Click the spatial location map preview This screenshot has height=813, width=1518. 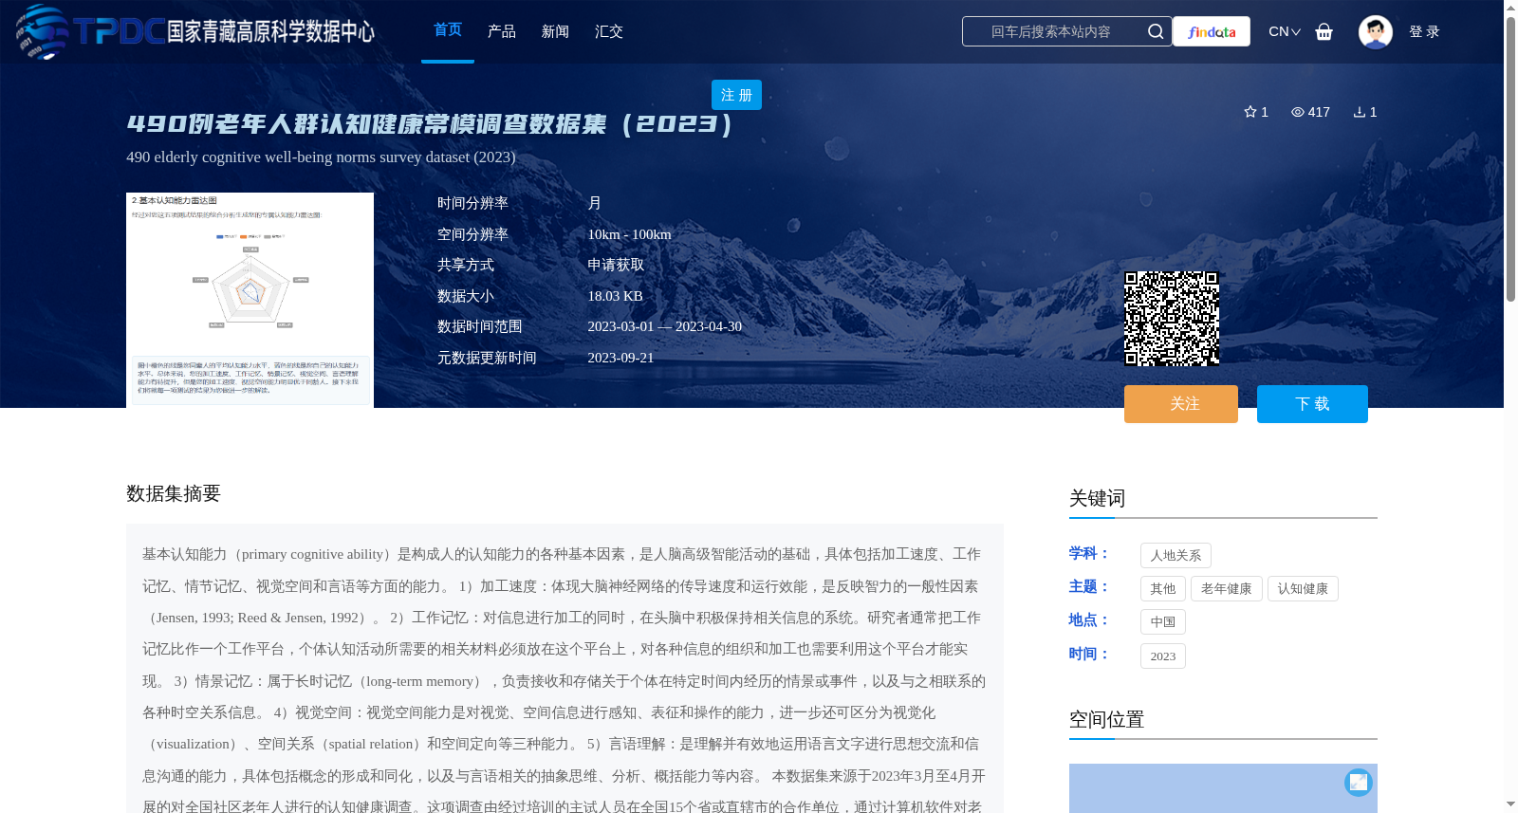1223,788
